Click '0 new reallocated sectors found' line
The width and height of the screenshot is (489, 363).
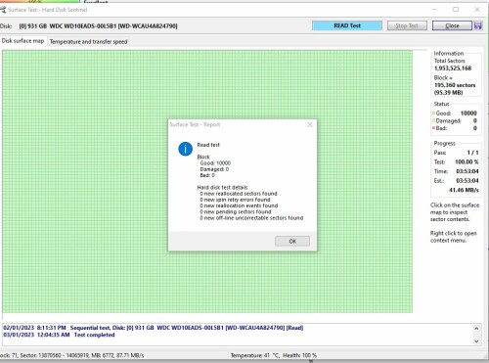239,194
